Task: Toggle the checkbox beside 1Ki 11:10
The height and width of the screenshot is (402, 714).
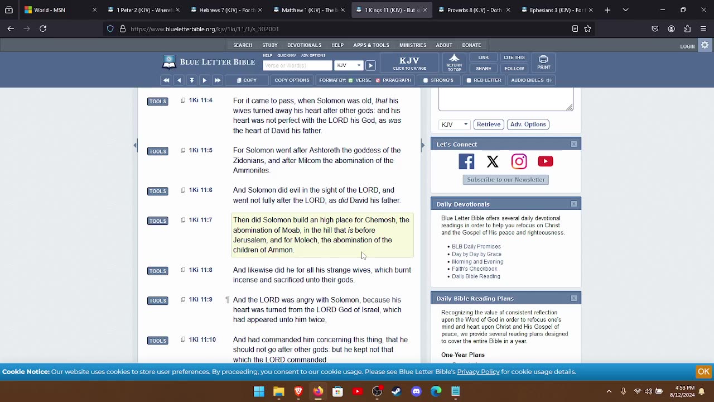Action: [183, 339]
